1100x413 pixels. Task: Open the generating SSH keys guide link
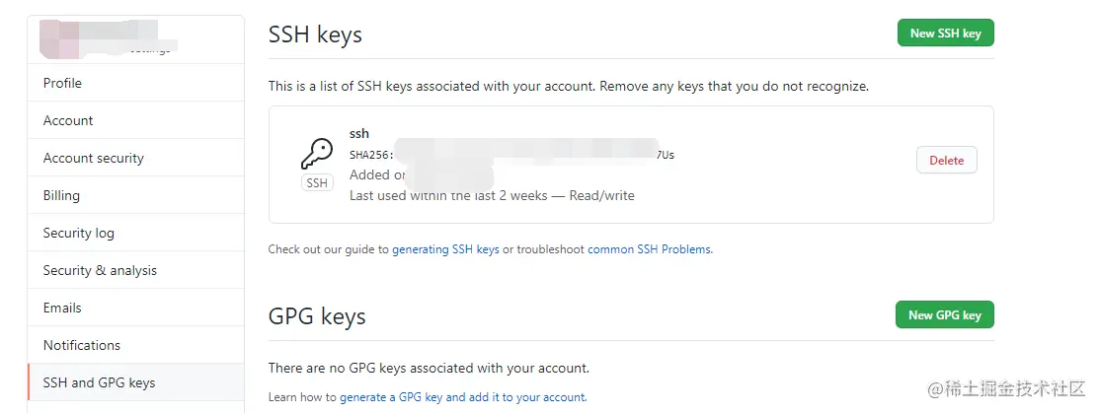tap(445, 249)
